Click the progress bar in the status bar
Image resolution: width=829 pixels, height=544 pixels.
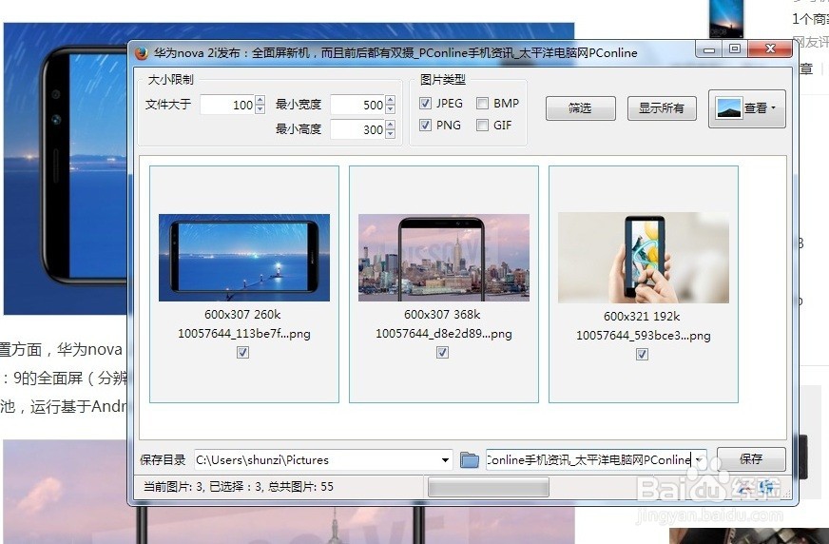(x=488, y=487)
